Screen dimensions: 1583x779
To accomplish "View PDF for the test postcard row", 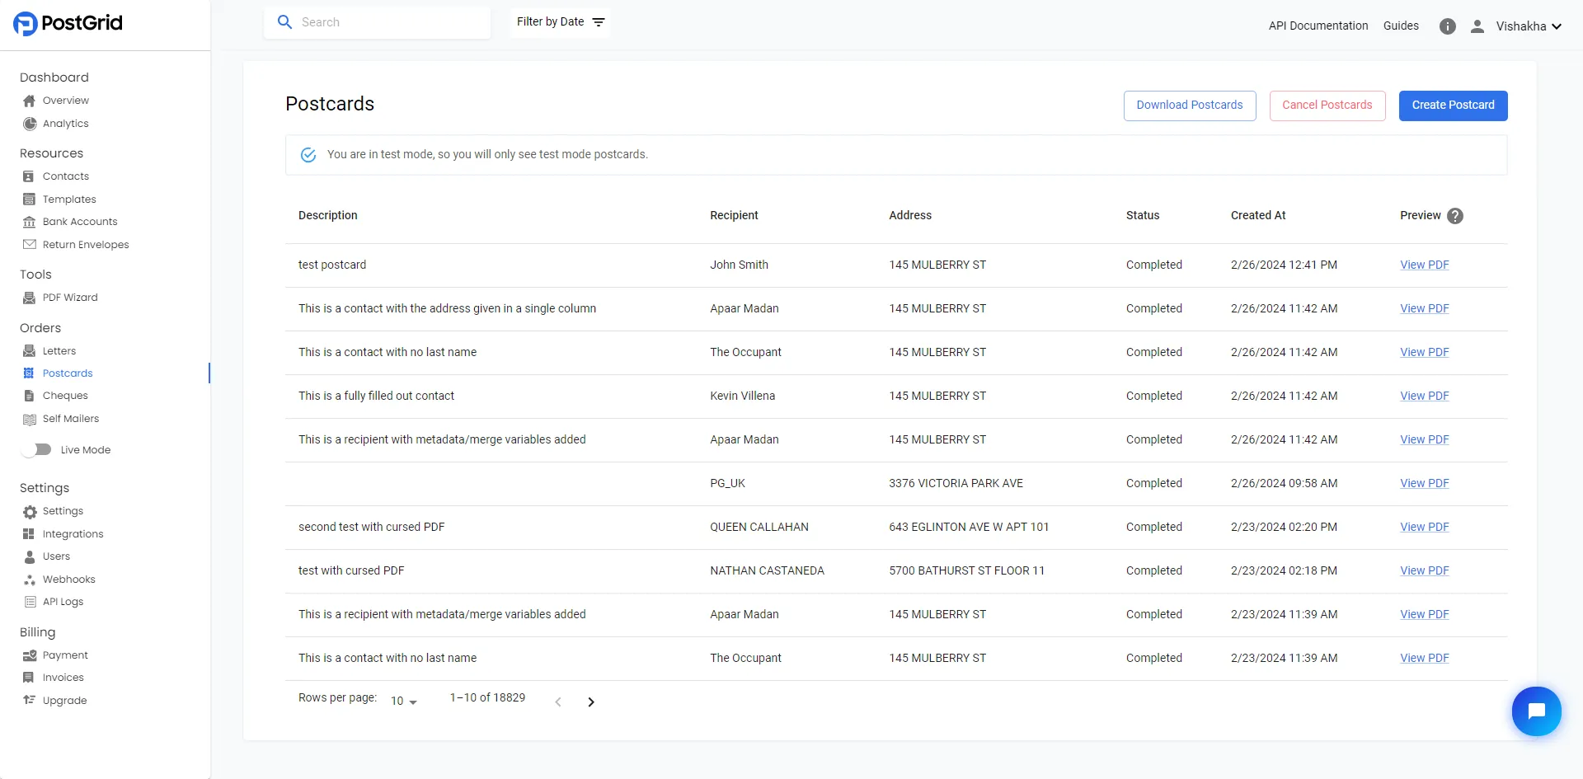I will pos(1424,265).
